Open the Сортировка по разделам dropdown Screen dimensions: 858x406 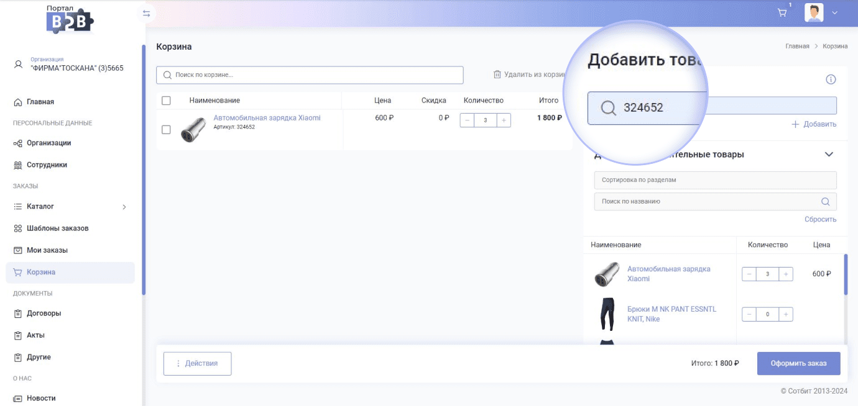pos(716,180)
